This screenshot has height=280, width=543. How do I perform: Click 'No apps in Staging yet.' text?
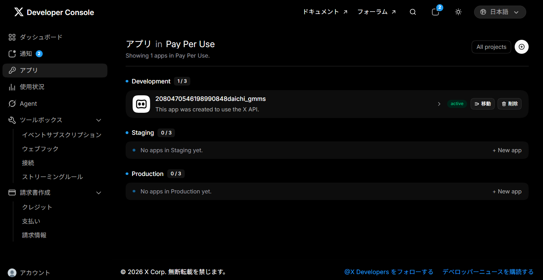171,150
